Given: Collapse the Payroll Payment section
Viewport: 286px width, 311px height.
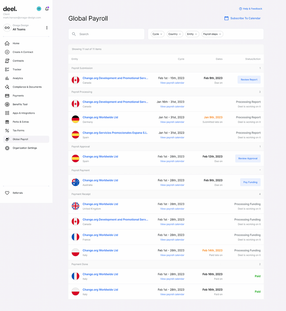Looking at the screenshot, I should click(x=260, y=170).
